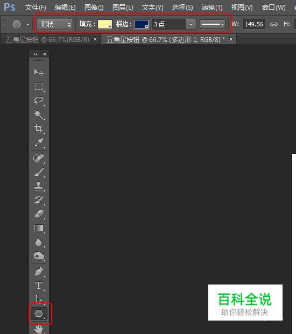Viewport: 296px width, 334px height.
Task: Select the Blur tool
Action: tap(39, 242)
